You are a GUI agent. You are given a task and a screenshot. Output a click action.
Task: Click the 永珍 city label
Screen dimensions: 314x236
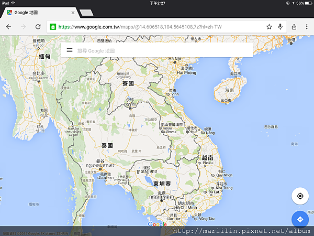[x=130, y=100]
